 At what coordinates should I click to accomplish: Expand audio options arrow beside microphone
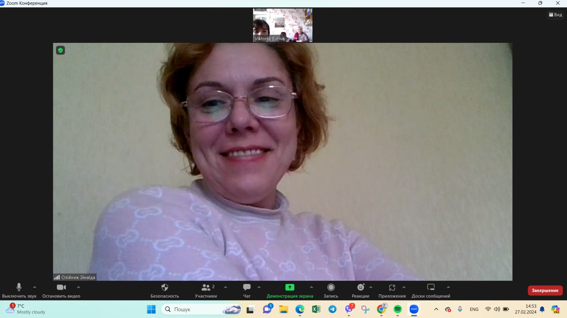(35, 287)
